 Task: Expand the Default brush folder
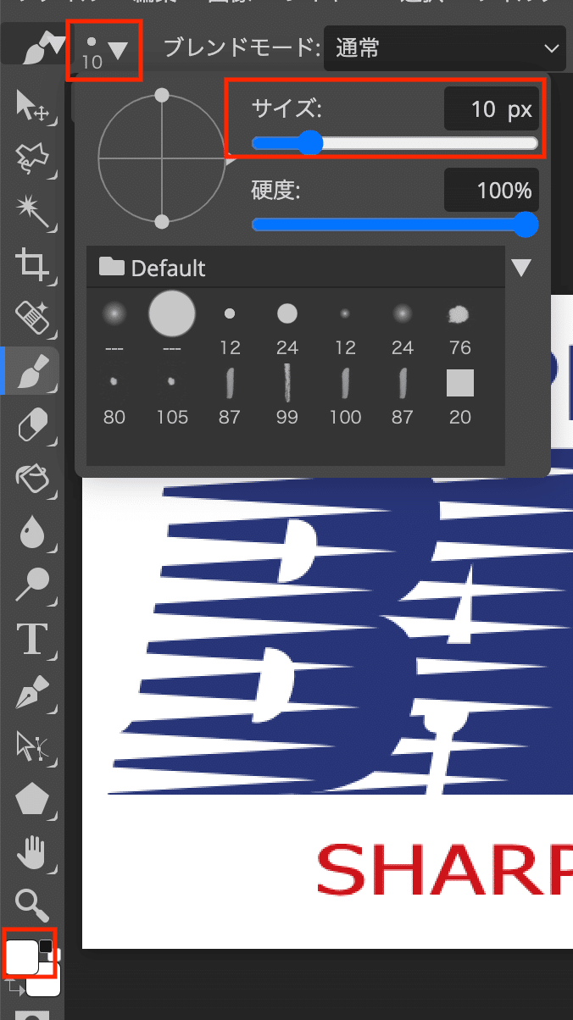pyautogui.click(x=153, y=269)
